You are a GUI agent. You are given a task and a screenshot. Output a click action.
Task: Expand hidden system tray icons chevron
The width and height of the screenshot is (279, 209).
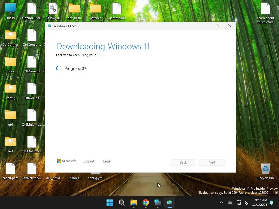222,202
